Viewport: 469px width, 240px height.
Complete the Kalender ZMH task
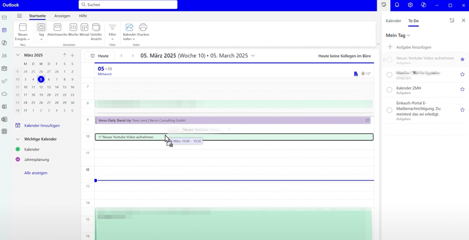coord(389,90)
